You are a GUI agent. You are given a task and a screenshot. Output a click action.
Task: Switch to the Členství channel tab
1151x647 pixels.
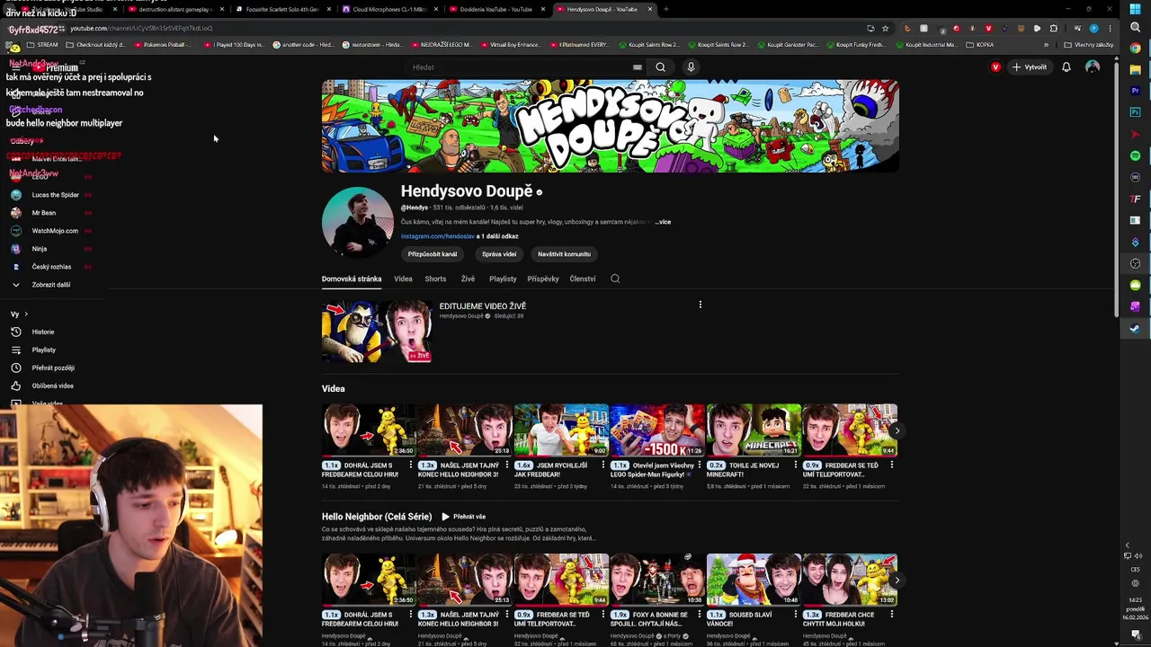pyautogui.click(x=583, y=279)
